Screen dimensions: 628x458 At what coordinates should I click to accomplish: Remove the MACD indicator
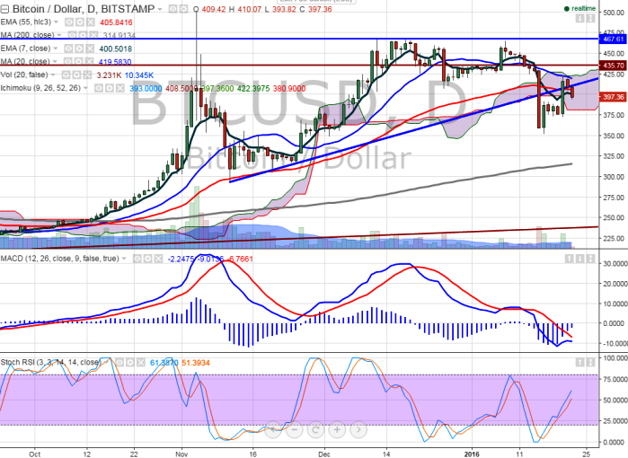pos(158,259)
